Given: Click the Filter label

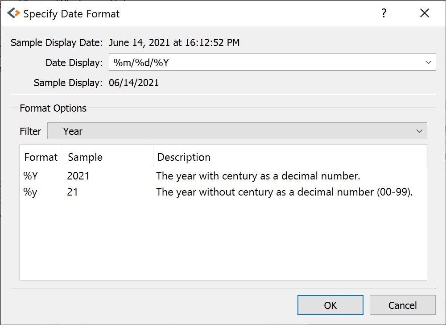Looking at the screenshot, I should [x=30, y=131].
